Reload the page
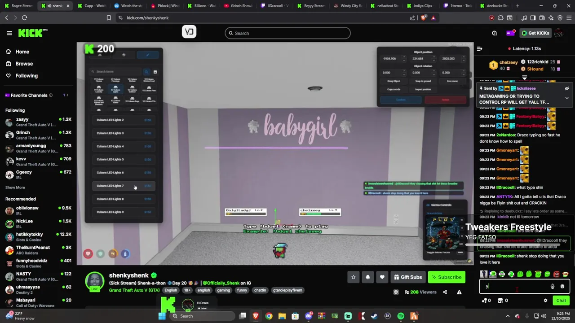This screenshot has height=323, width=575. click(24, 17)
